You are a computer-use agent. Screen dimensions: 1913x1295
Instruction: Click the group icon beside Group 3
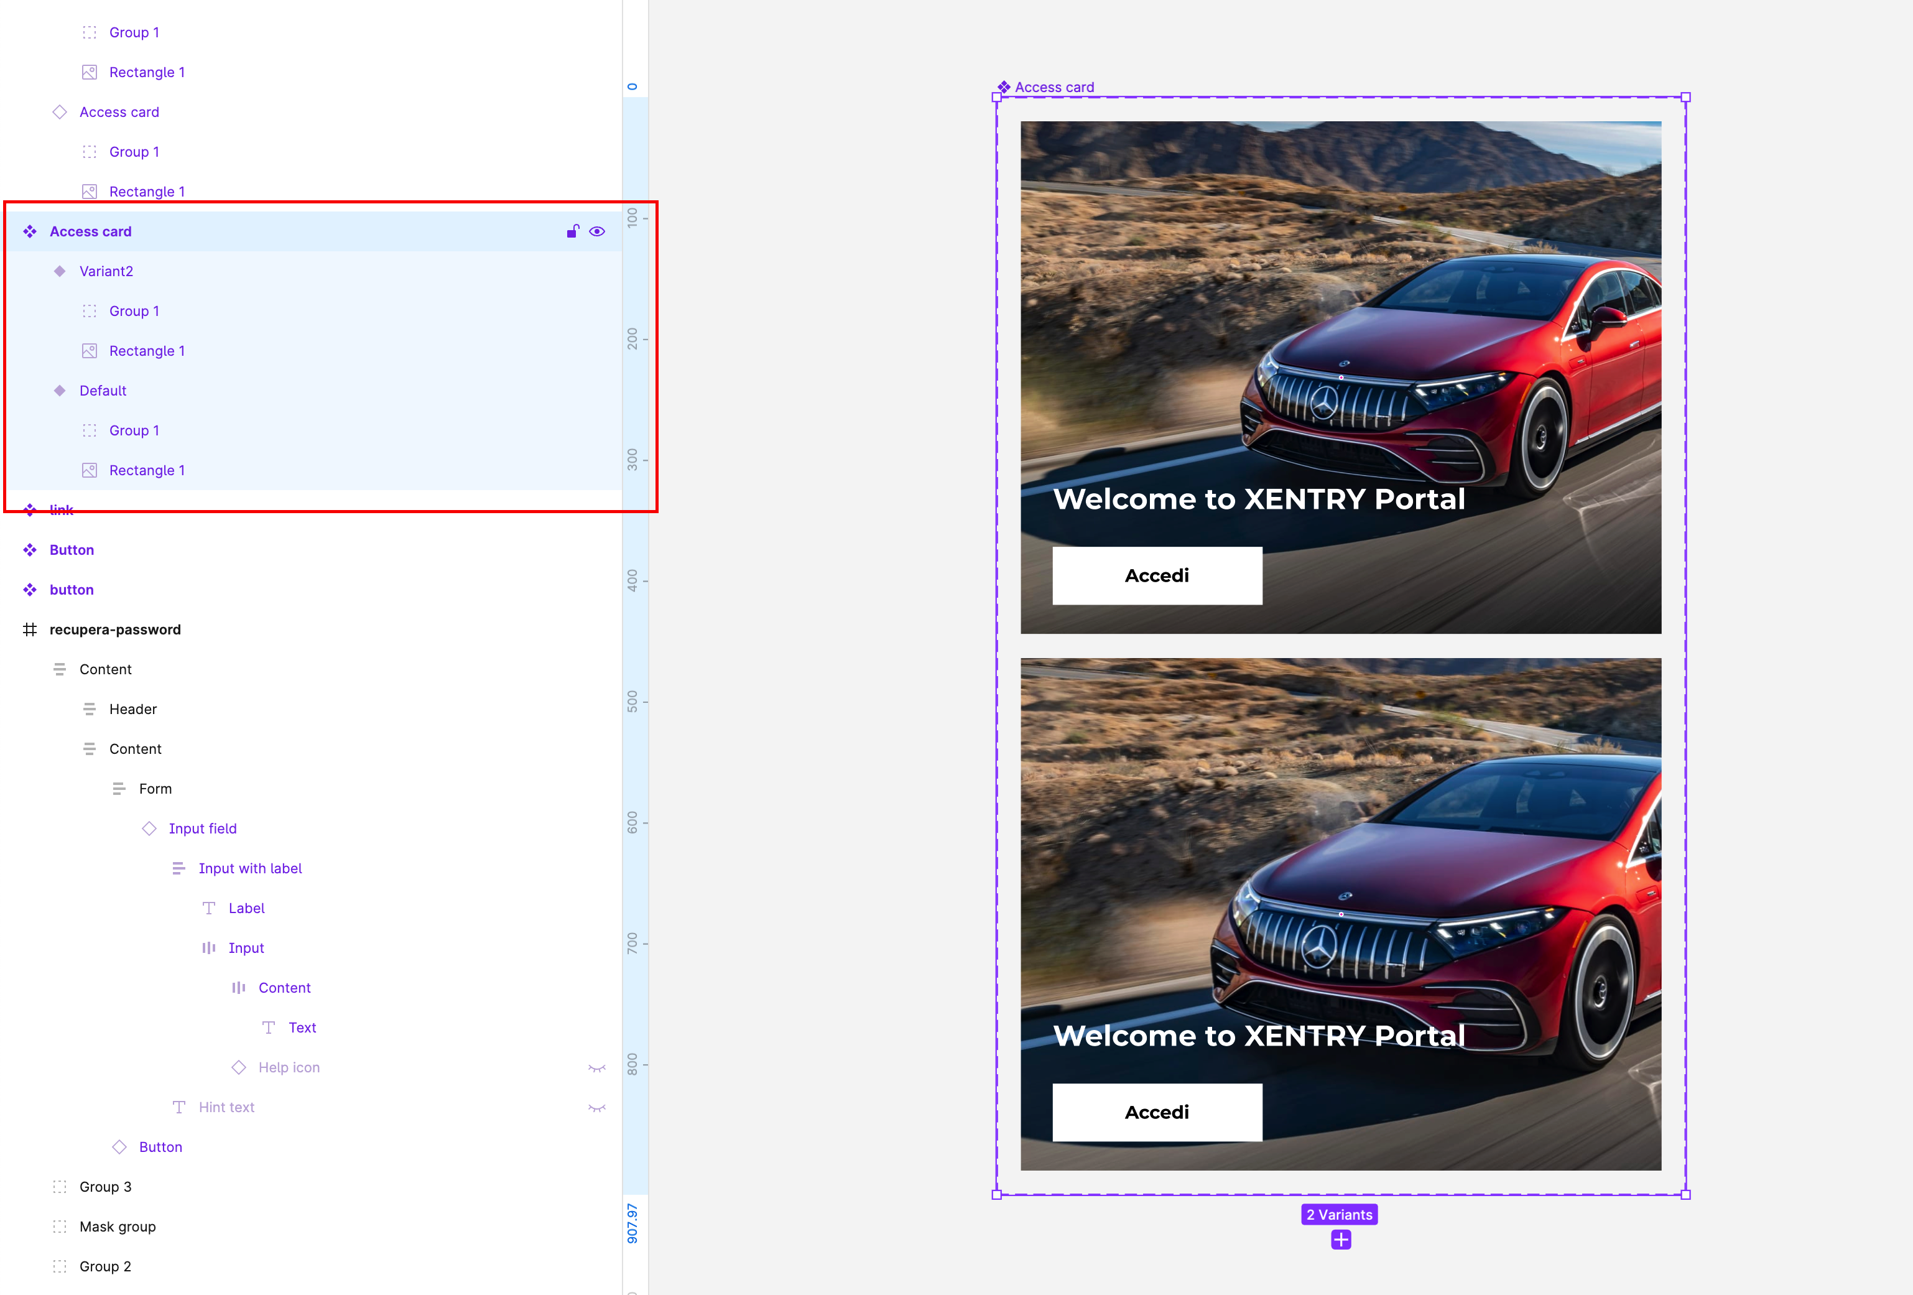point(59,1186)
